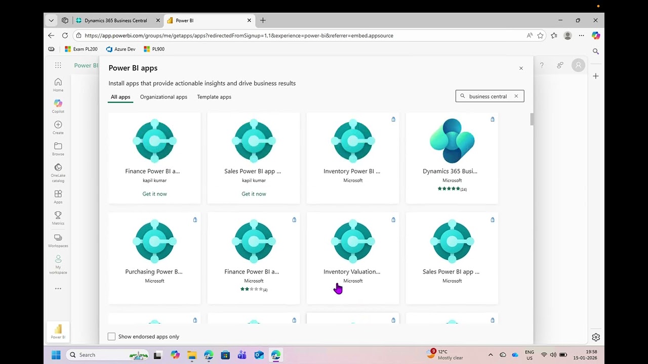Open the app launcher waffle icon
Screen dimensions: 648x364
coord(58,65)
